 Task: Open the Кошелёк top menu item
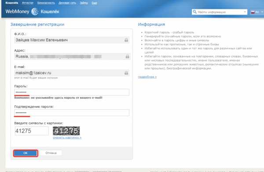coord(12,3)
